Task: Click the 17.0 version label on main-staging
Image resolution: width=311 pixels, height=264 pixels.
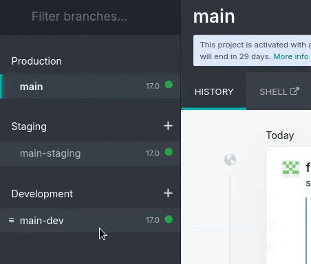Action: click(153, 153)
